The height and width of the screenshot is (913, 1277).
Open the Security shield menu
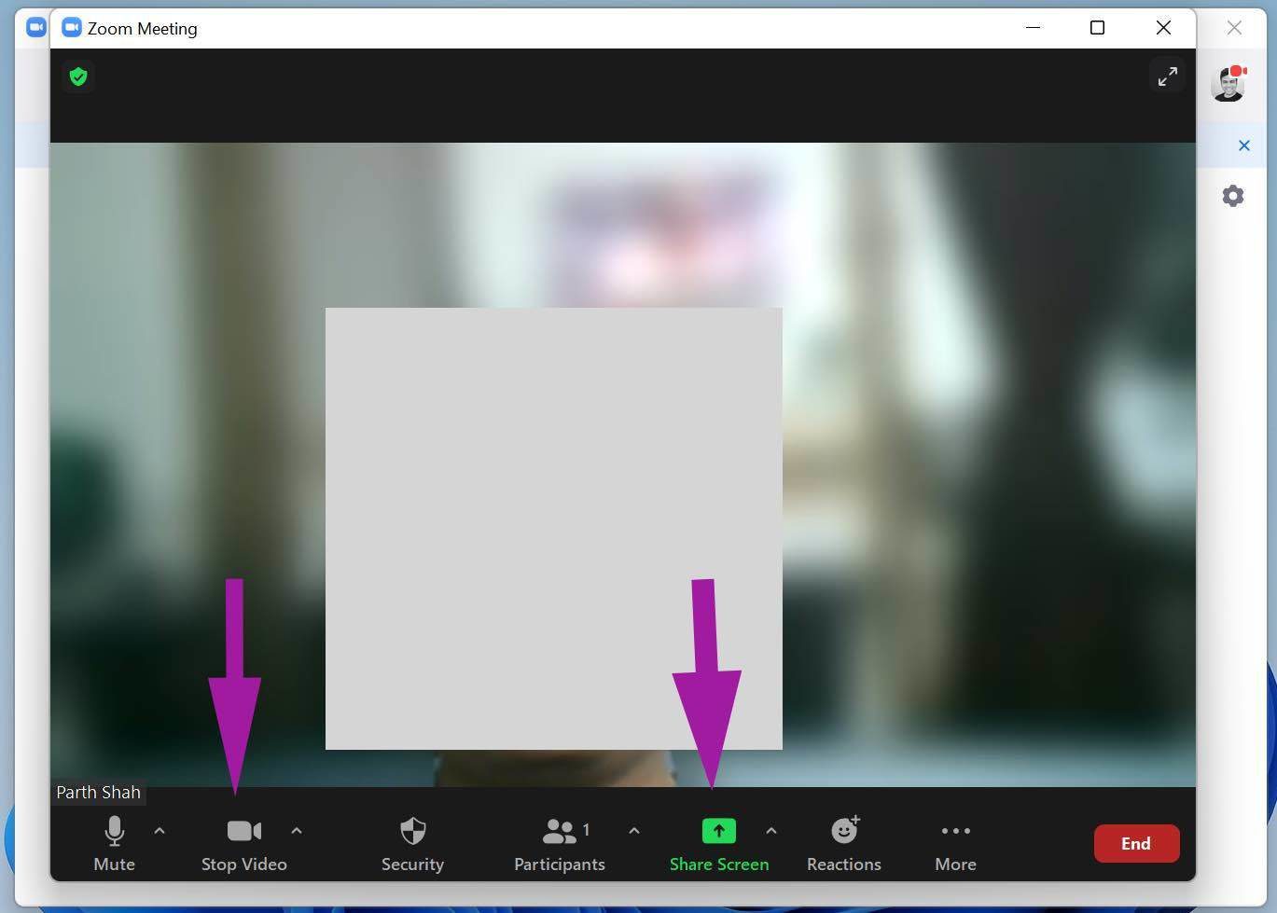[412, 843]
